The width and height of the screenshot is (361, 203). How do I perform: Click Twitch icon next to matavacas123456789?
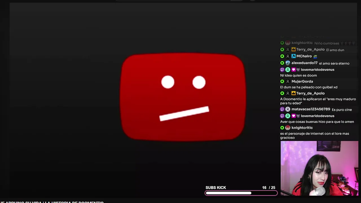(282, 109)
